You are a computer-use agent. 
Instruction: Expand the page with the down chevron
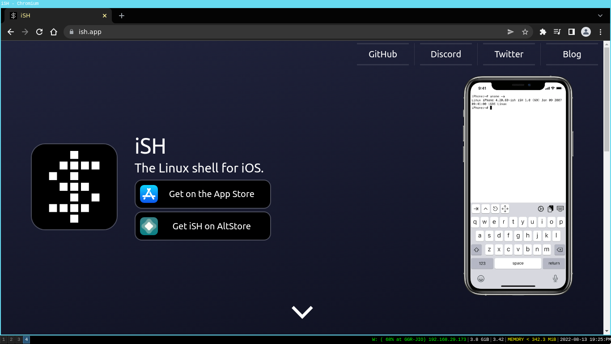(302, 312)
